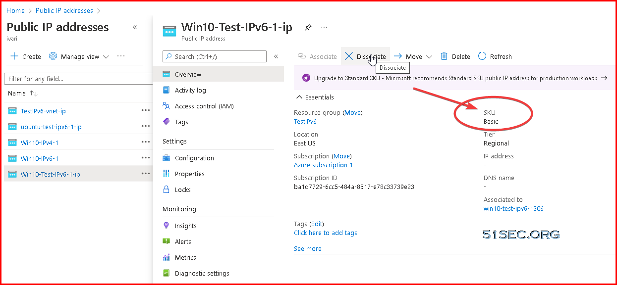Click the greyed-out Associate button

pos(317,56)
